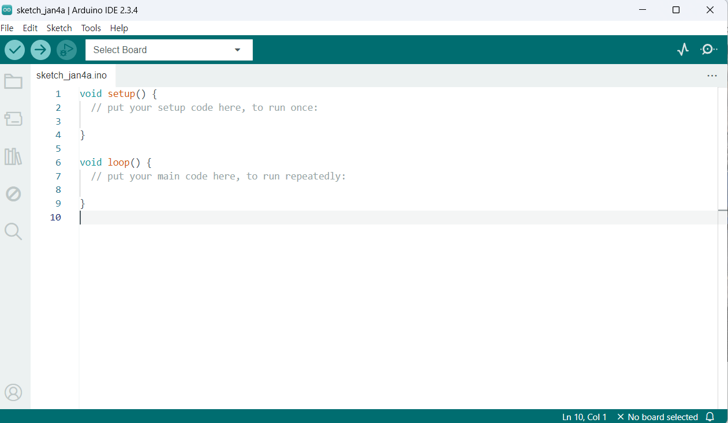Click line number 5 in gutter
728x423 pixels.
click(58, 148)
